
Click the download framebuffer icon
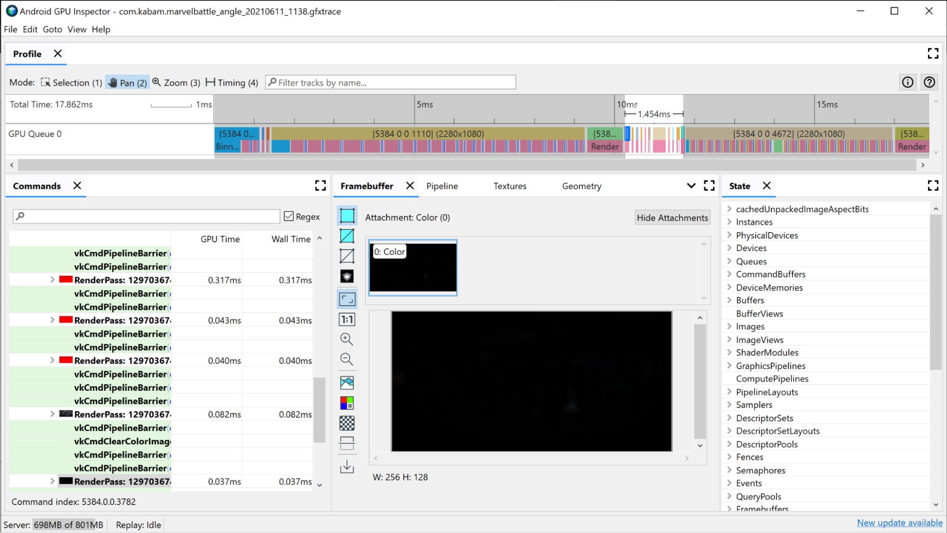point(347,467)
